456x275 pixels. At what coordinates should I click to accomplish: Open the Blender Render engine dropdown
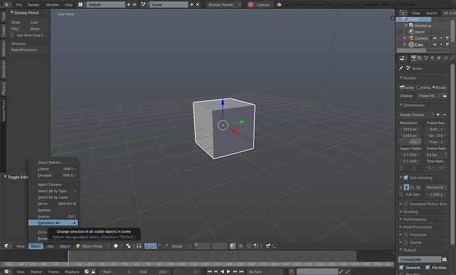(224, 5)
